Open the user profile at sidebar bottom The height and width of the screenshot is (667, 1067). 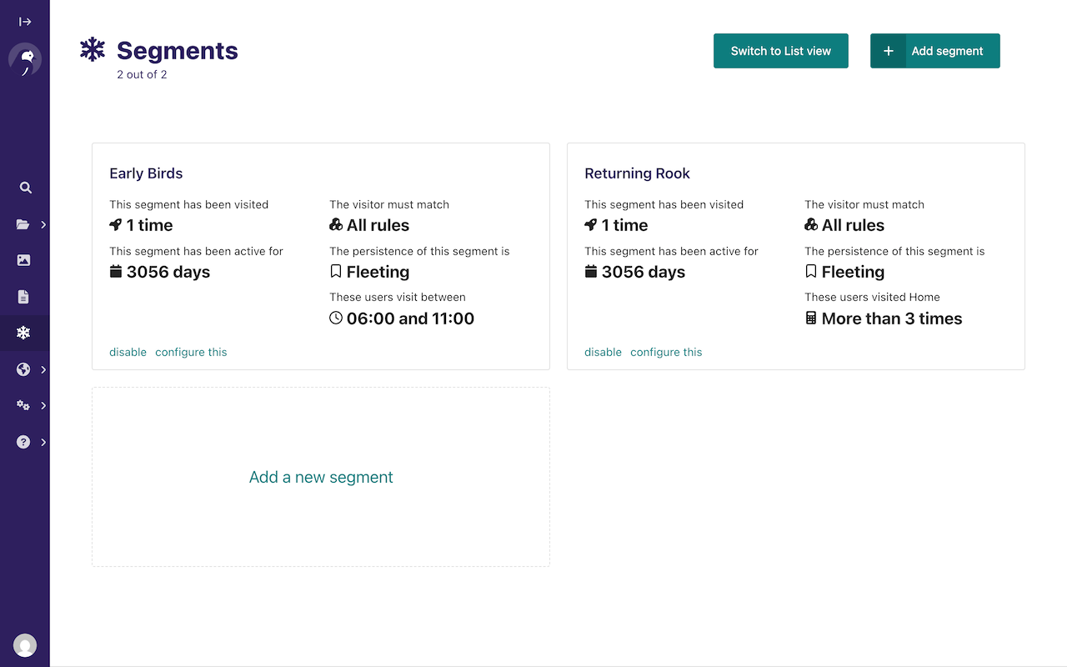pyautogui.click(x=25, y=644)
